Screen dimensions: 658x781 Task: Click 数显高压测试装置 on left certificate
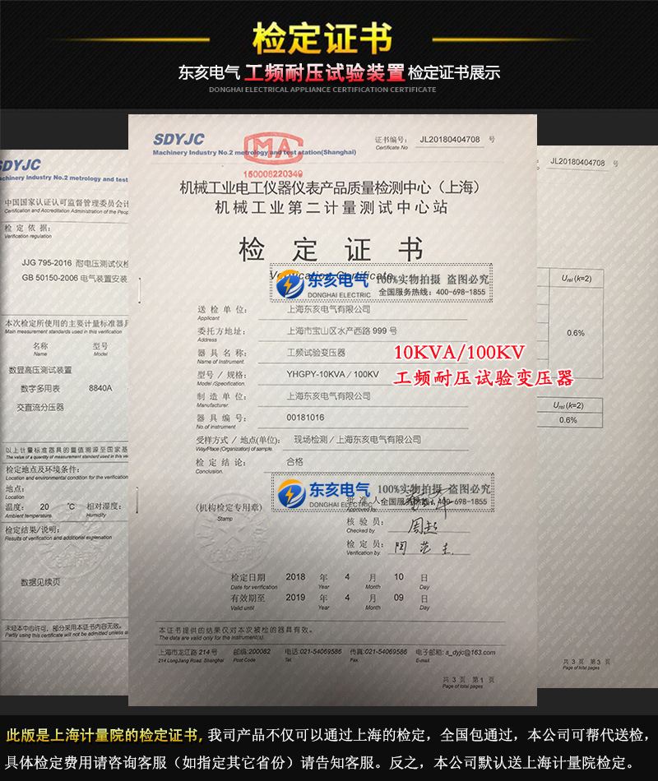pyautogui.click(x=40, y=370)
